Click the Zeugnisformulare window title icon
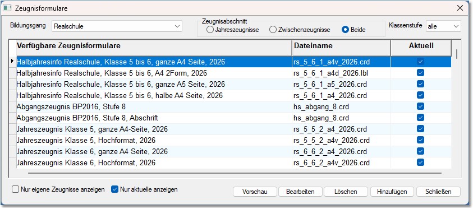Viewport: 473px width, 209px height. pos(7,8)
